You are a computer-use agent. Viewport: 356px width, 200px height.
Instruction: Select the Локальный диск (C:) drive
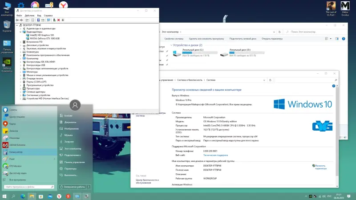195,52
